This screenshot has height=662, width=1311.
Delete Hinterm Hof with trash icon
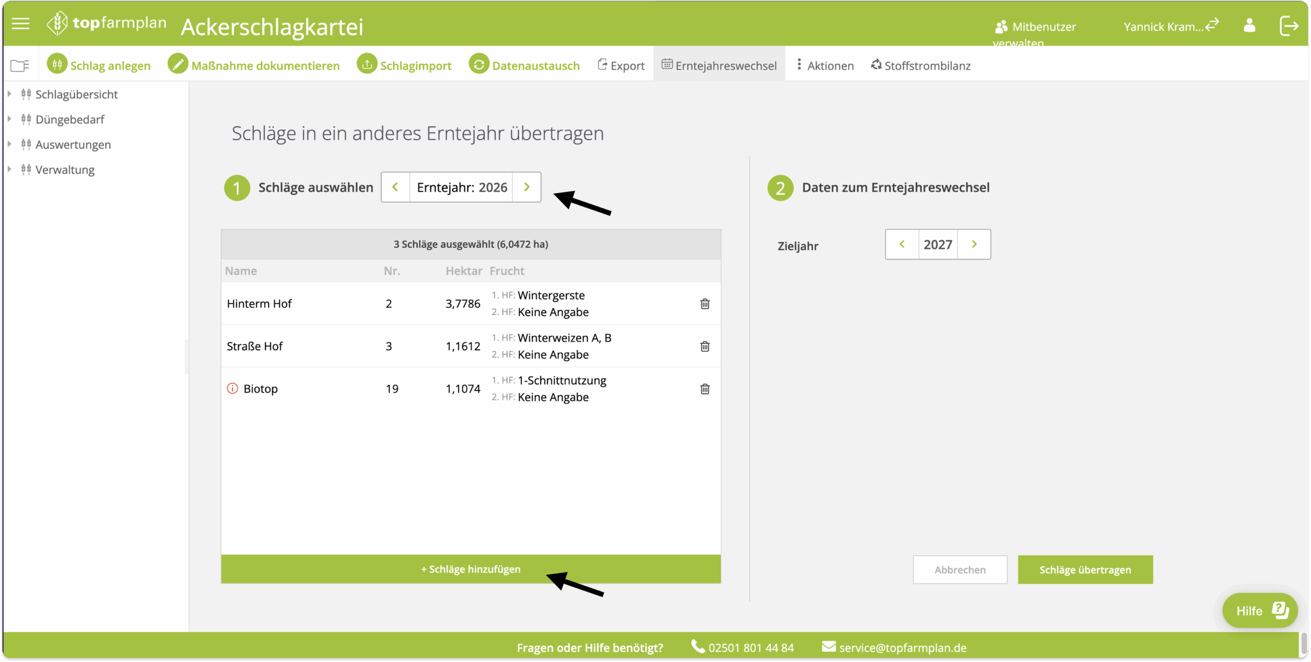705,304
